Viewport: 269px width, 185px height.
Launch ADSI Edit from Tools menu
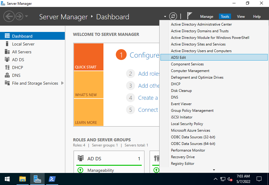(214, 58)
